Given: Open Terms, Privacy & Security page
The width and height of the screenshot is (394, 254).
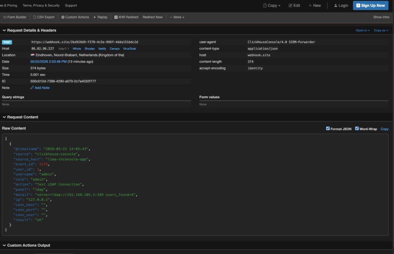Looking at the screenshot, I should [41, 5].
